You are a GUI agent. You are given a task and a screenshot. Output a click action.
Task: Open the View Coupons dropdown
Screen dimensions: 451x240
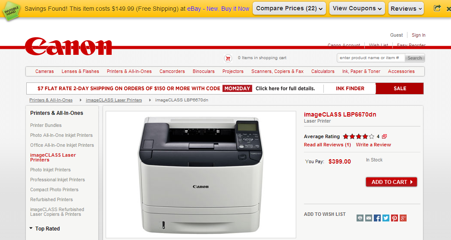coord(357,8)
